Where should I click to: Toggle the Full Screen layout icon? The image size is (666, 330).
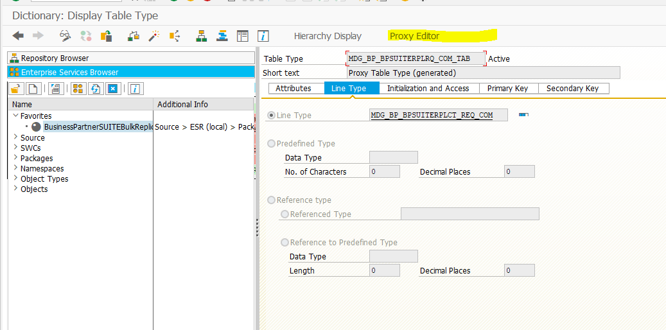(243, 36)
